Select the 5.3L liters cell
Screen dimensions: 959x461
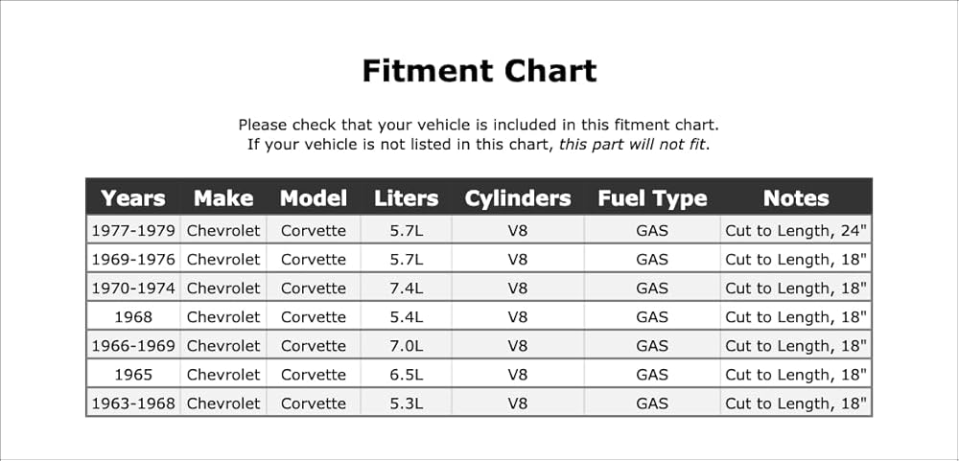[x=406, y=403]
